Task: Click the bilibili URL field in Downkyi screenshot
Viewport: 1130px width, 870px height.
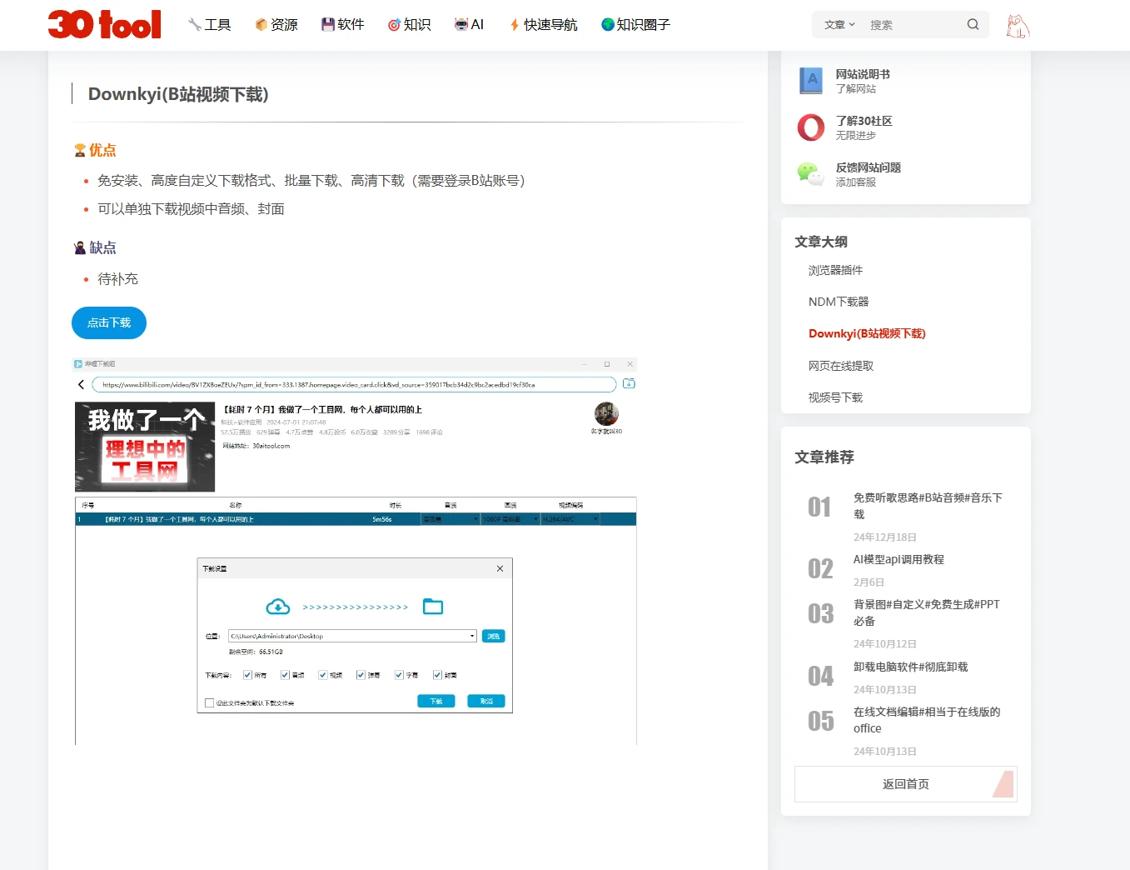Action: [x=354, y=384]
